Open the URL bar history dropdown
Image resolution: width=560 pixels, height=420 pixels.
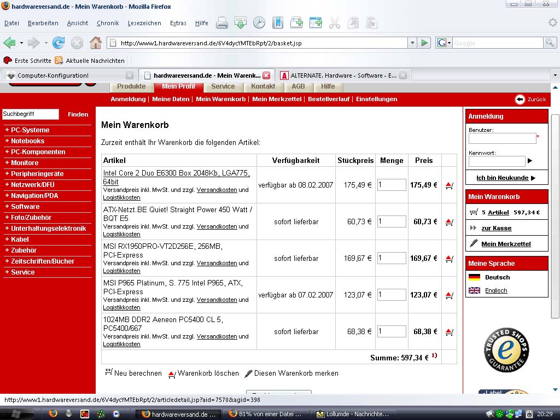[x=412, y=43]
